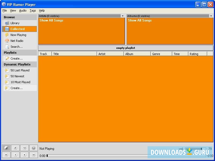Open the Tags menu
Viewport: 215px width, 161px height.
click(33, 10)
